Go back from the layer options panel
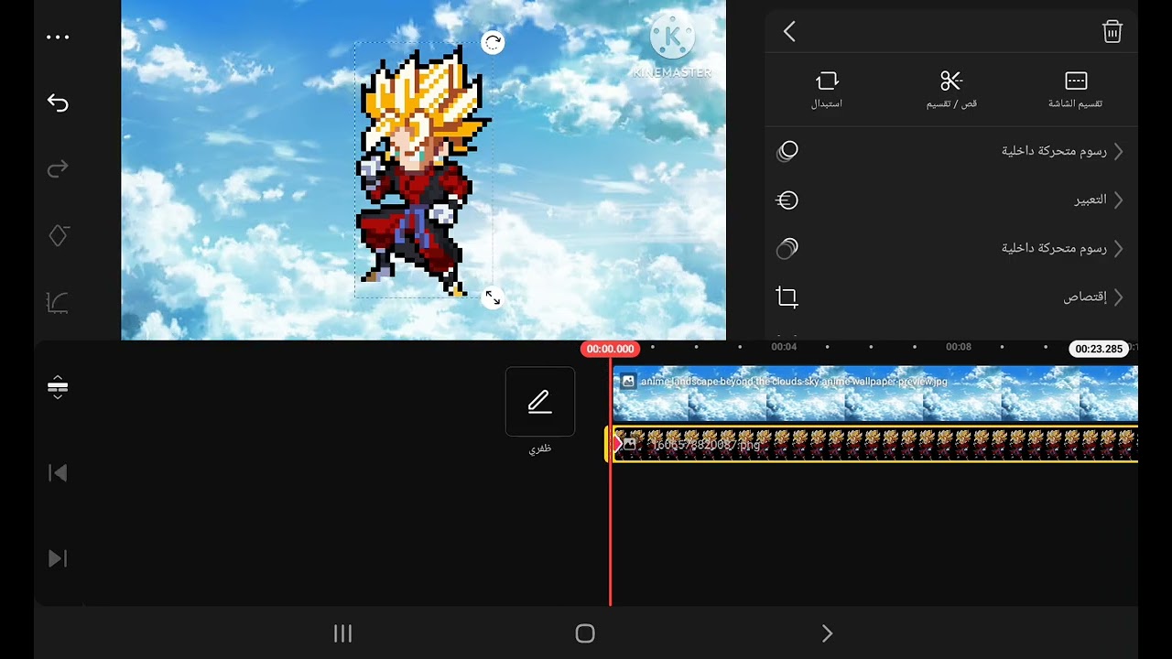This screenshot has height=659, width=1172. (x=789, y=32)
